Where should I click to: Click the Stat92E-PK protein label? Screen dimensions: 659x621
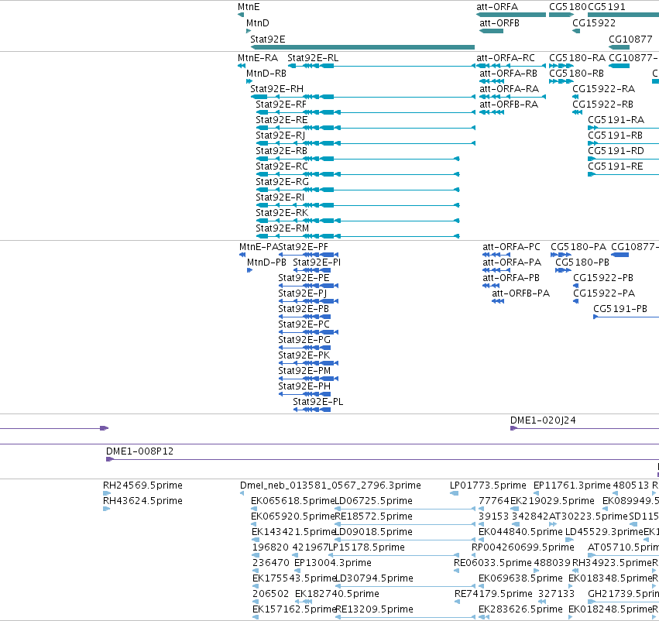304,355
